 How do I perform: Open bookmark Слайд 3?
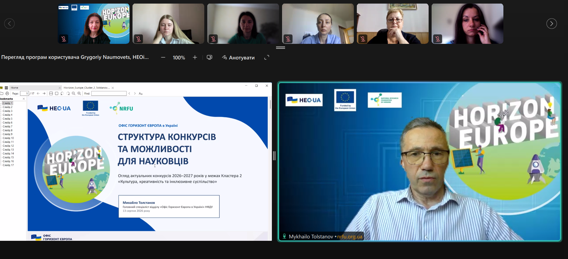point(7,111)
